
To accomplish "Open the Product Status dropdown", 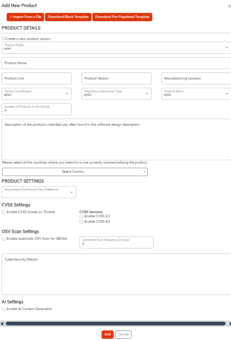I will click(x=196, y=94).
